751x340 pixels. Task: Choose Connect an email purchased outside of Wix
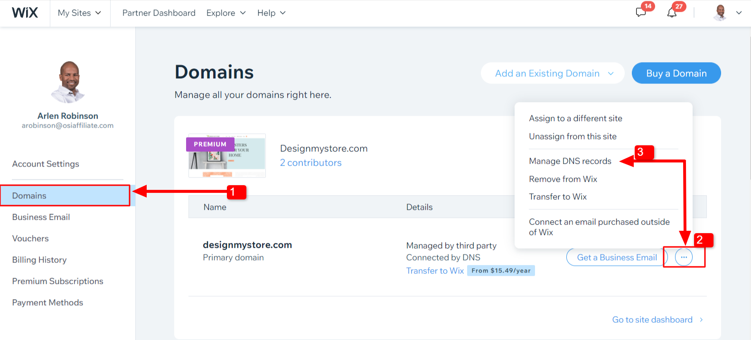599,227
